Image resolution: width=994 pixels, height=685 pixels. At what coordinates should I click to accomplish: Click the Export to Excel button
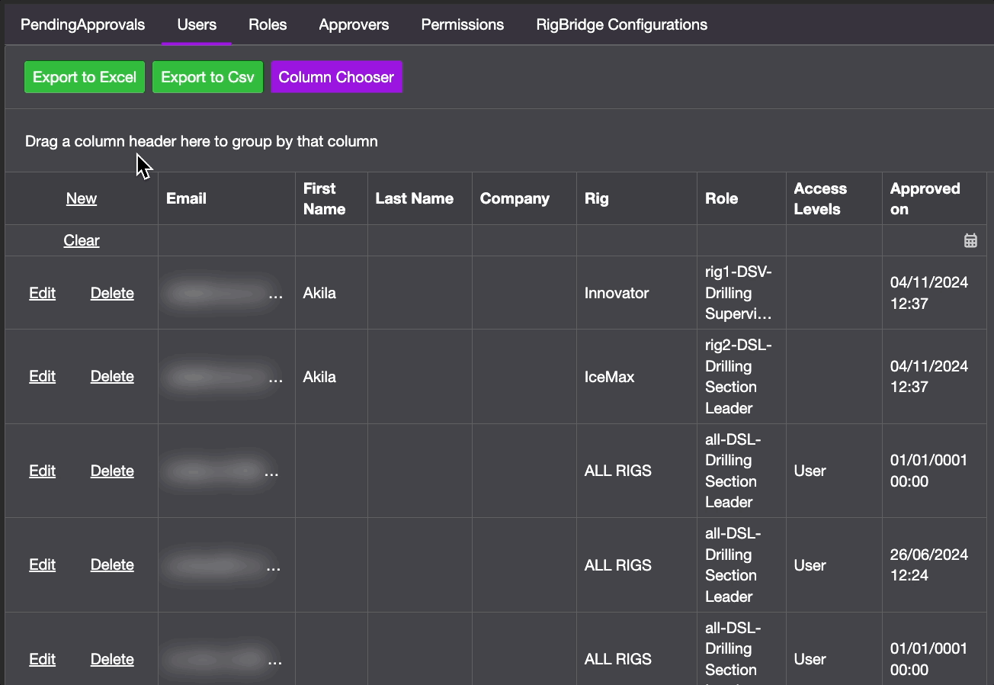85,77
